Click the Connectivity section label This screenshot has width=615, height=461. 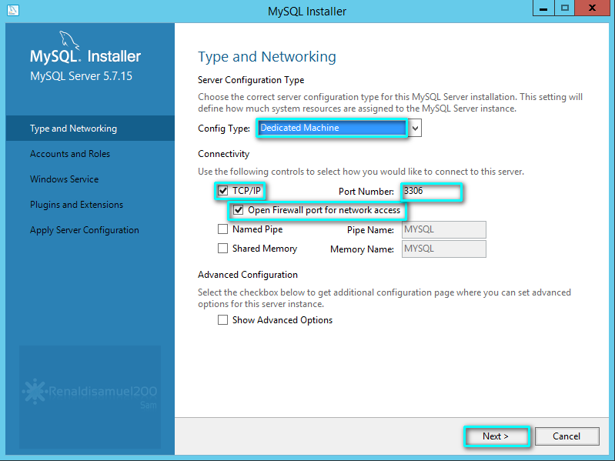(223, 154)
